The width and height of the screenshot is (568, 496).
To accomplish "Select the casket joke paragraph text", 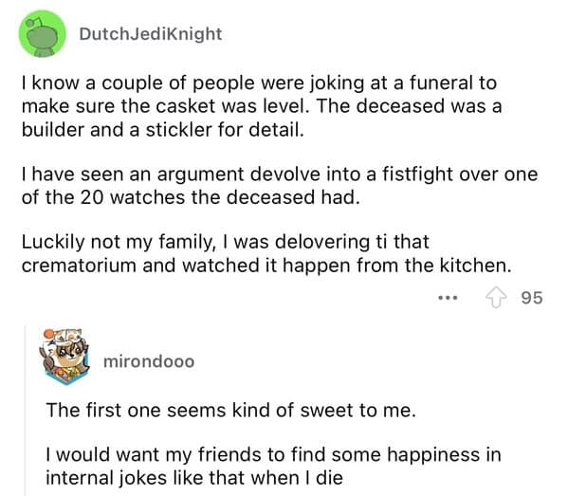I will pos(262,106).
